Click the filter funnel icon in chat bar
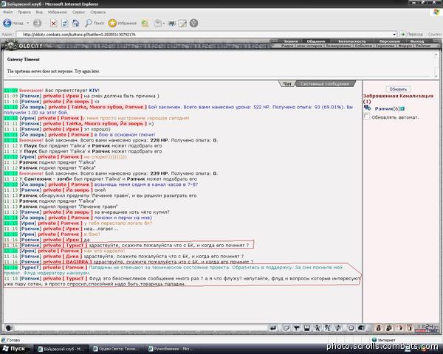 pos(297,327)
